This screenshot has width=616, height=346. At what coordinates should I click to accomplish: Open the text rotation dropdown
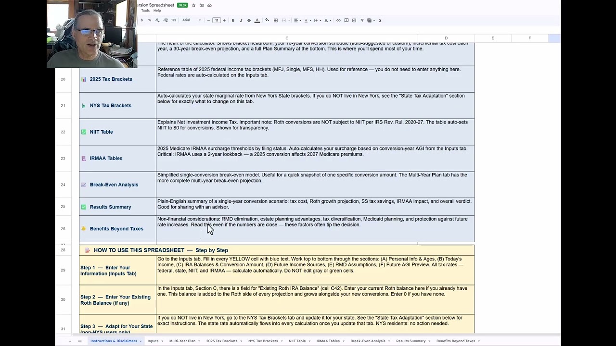pos(328,20)
